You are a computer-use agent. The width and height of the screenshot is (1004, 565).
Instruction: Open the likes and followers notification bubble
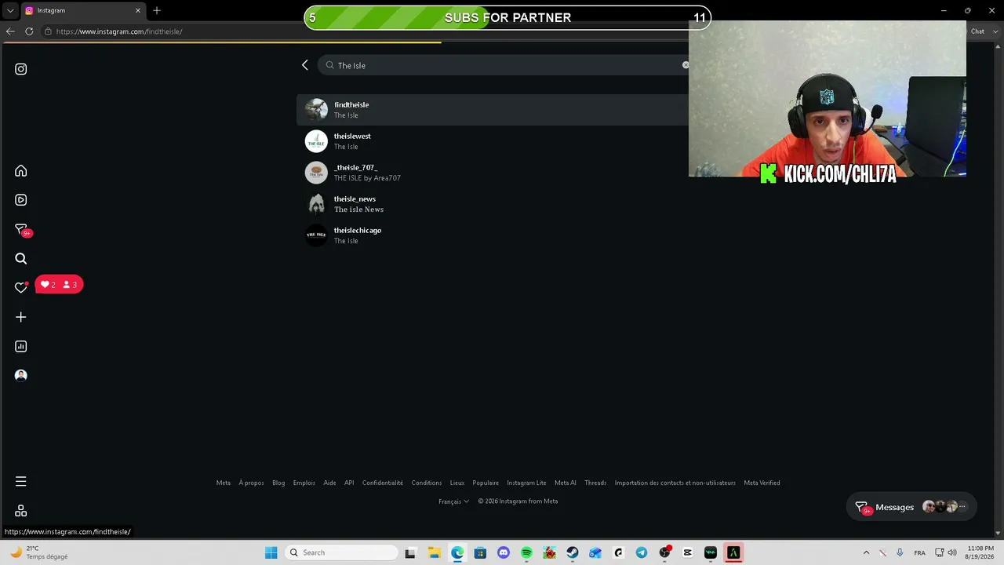point(59,285)
